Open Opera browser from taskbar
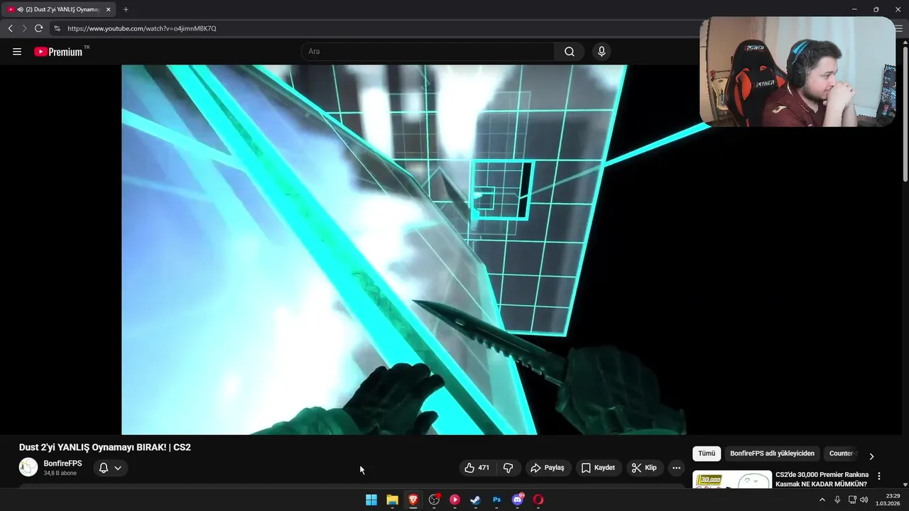The image size is (909, 511). [538, 500]
